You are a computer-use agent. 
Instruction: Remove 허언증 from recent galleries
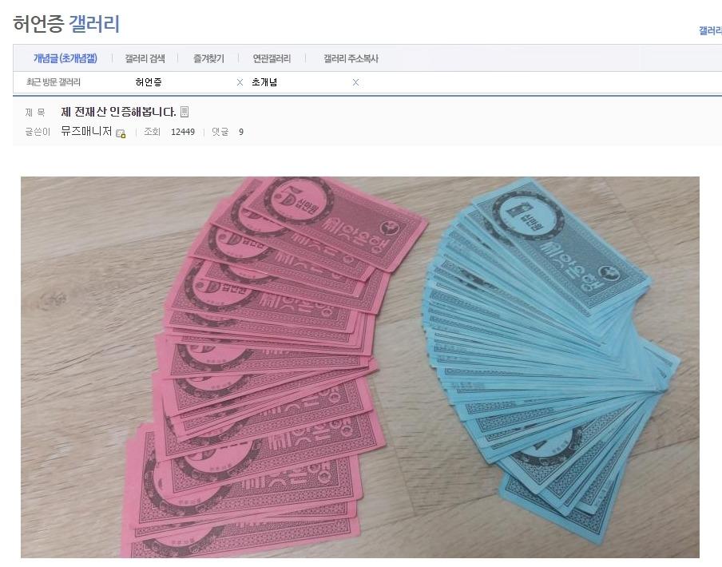click(x=240, y=82)
